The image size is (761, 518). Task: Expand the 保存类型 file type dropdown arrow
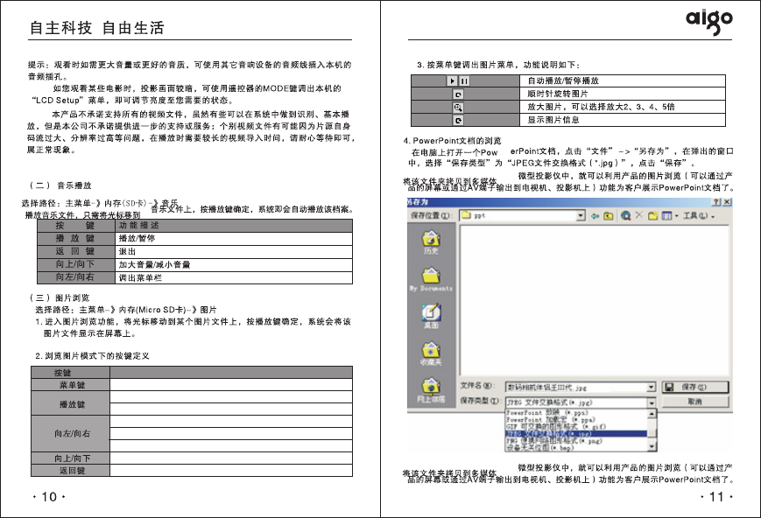click(652, 402)
